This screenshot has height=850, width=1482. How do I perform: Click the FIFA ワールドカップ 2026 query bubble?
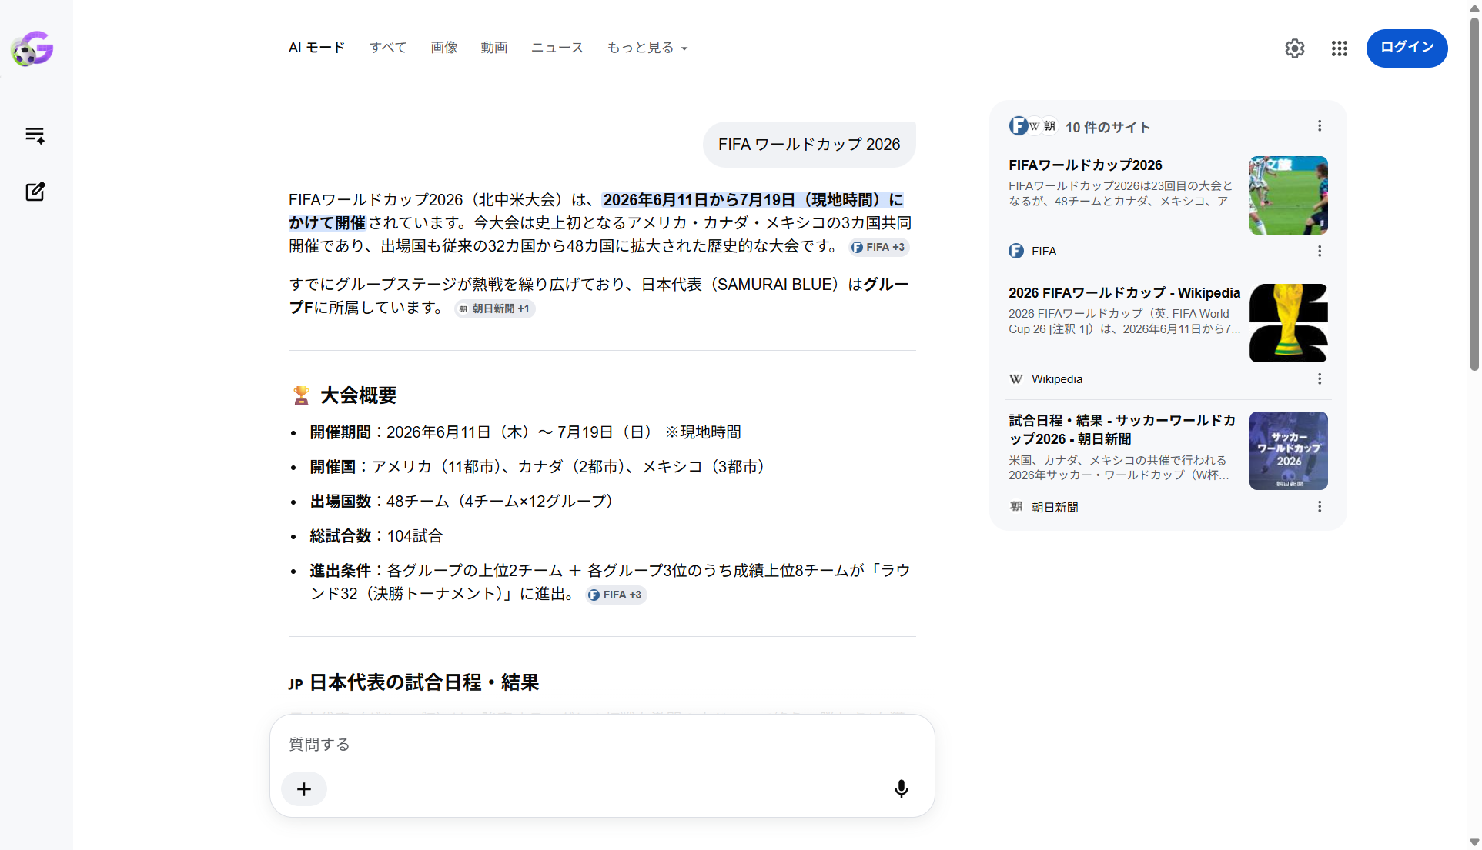click(x=809, y=145)
